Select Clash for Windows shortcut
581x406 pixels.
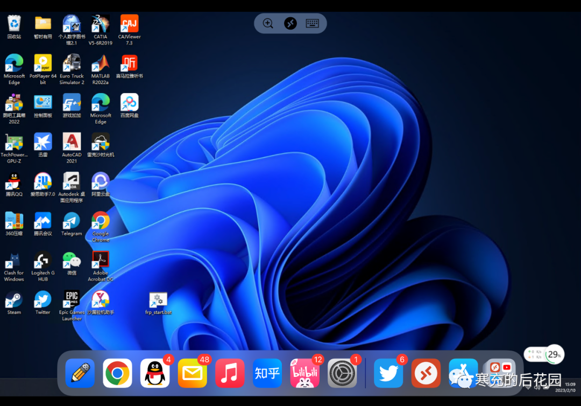(x=14, y=266)
